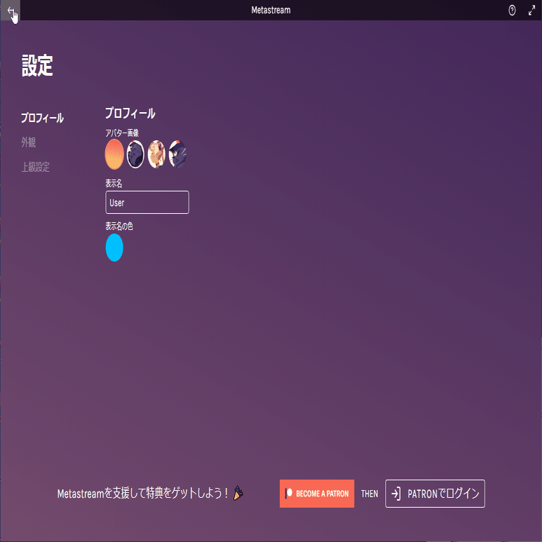Click the PATRONでログイン button
The image size is (542, 542).
[435, 493]
